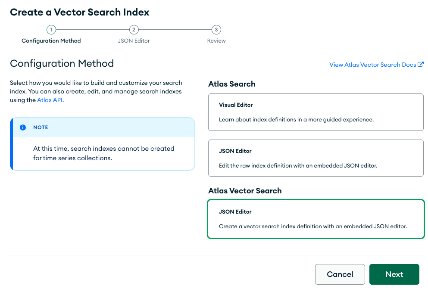Click the step 1 circle in the stepper

[51, 30]
